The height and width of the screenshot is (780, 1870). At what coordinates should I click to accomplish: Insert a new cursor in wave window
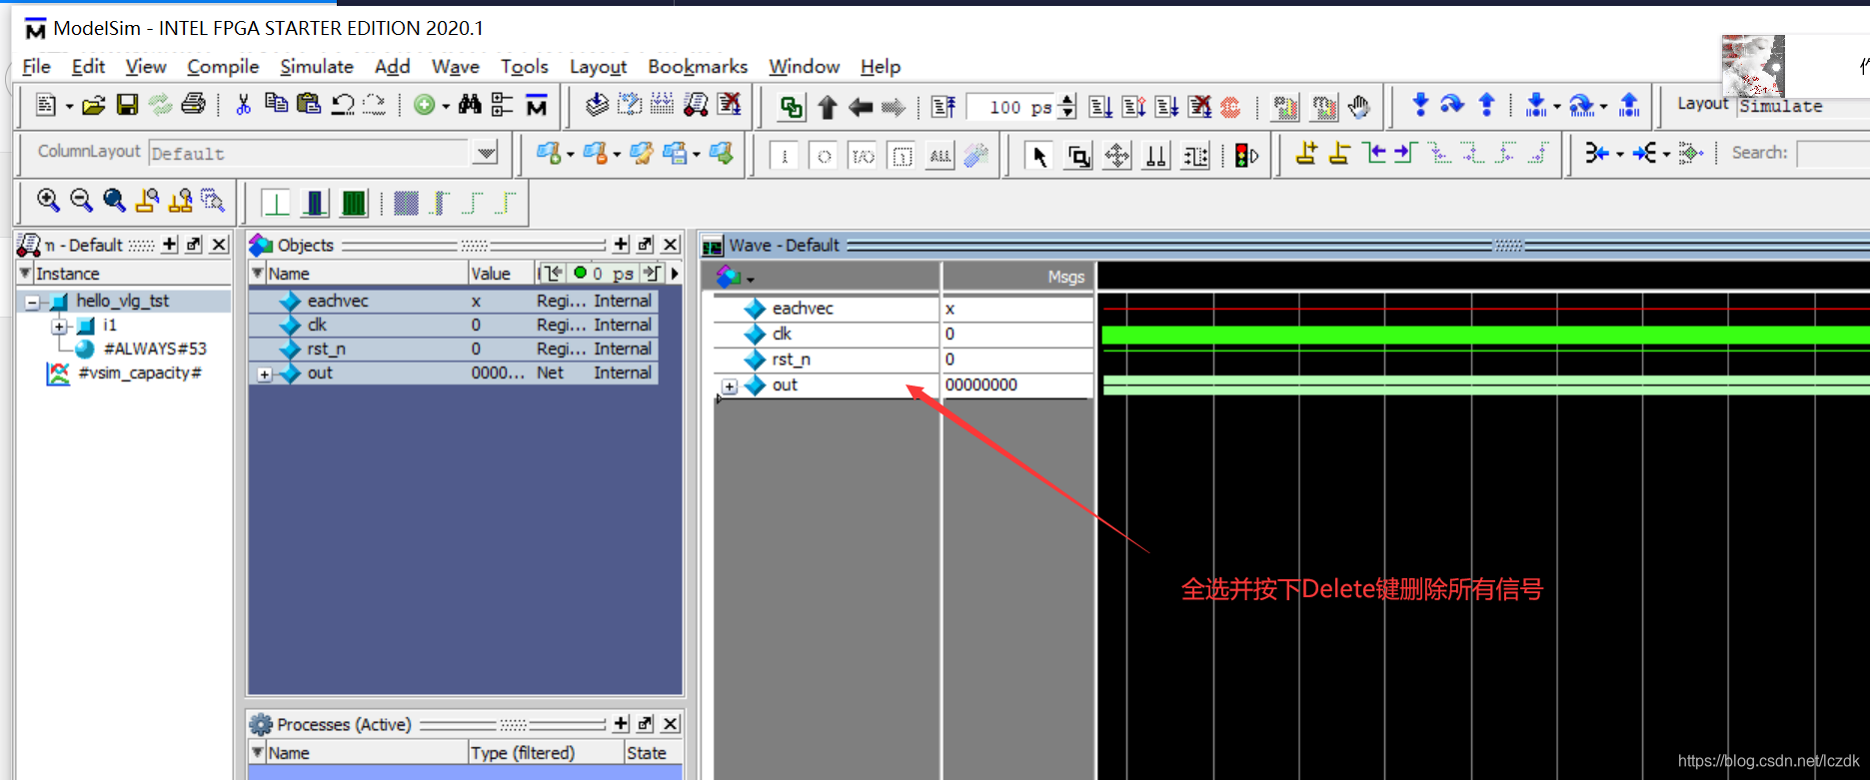point(1306,154)
